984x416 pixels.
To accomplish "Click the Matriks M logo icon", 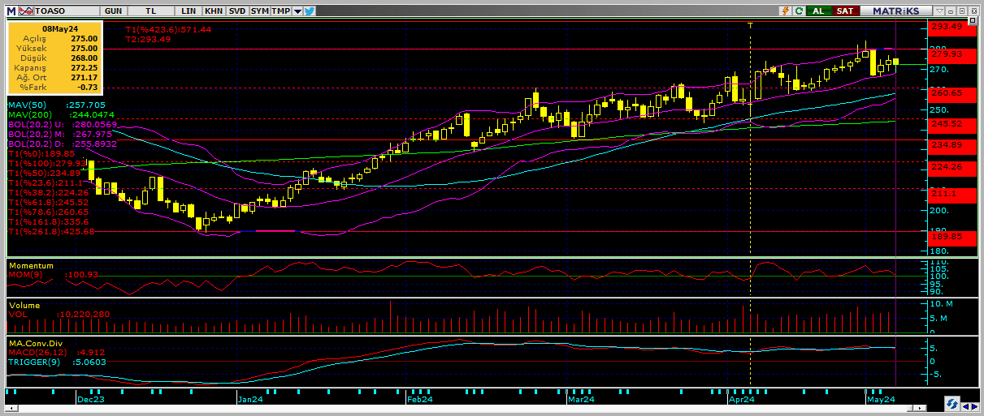I will click(x=11, y=11).
